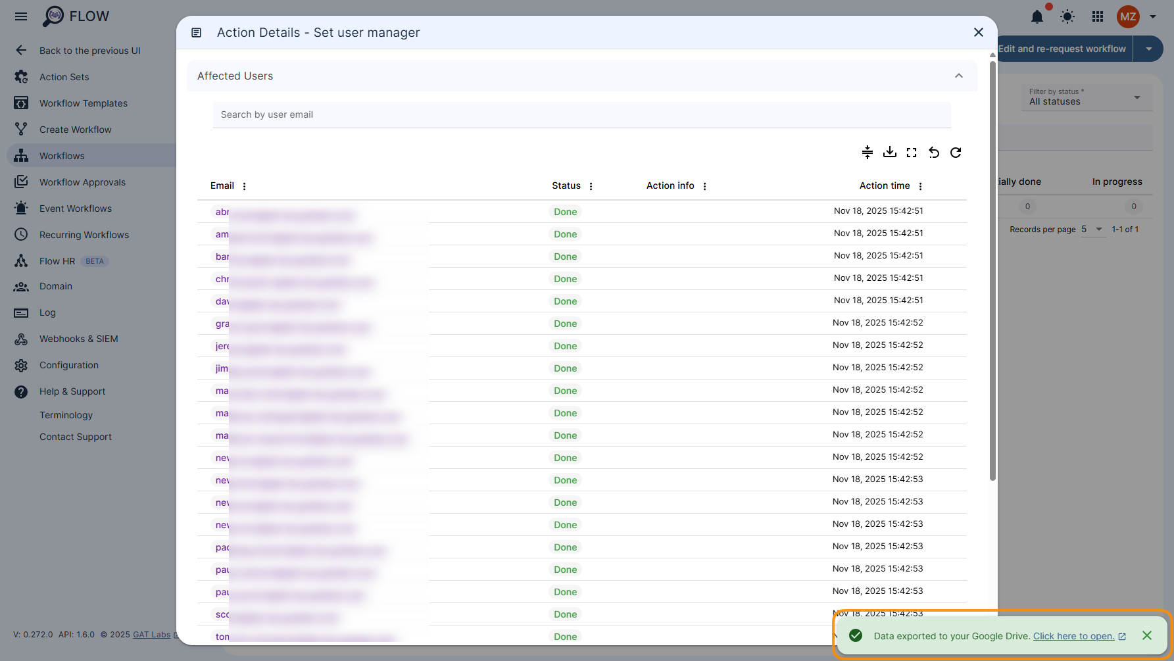Open the exported file via 'Click here to open'
Screen dimensions: 1174x661
1075,636
